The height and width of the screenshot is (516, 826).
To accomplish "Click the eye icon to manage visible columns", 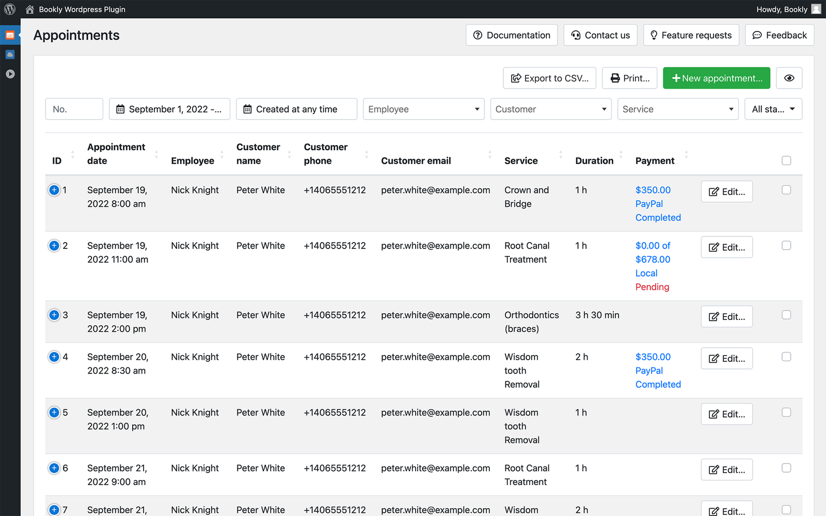I will tap(789, 78).
